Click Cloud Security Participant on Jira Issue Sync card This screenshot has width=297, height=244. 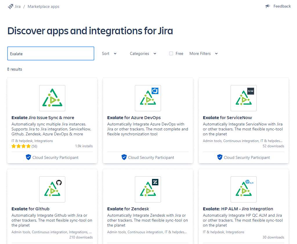tap(55, 157)
